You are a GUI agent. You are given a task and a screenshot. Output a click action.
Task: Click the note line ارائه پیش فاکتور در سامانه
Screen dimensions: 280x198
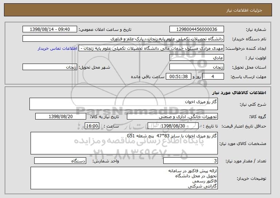(192, 171)
